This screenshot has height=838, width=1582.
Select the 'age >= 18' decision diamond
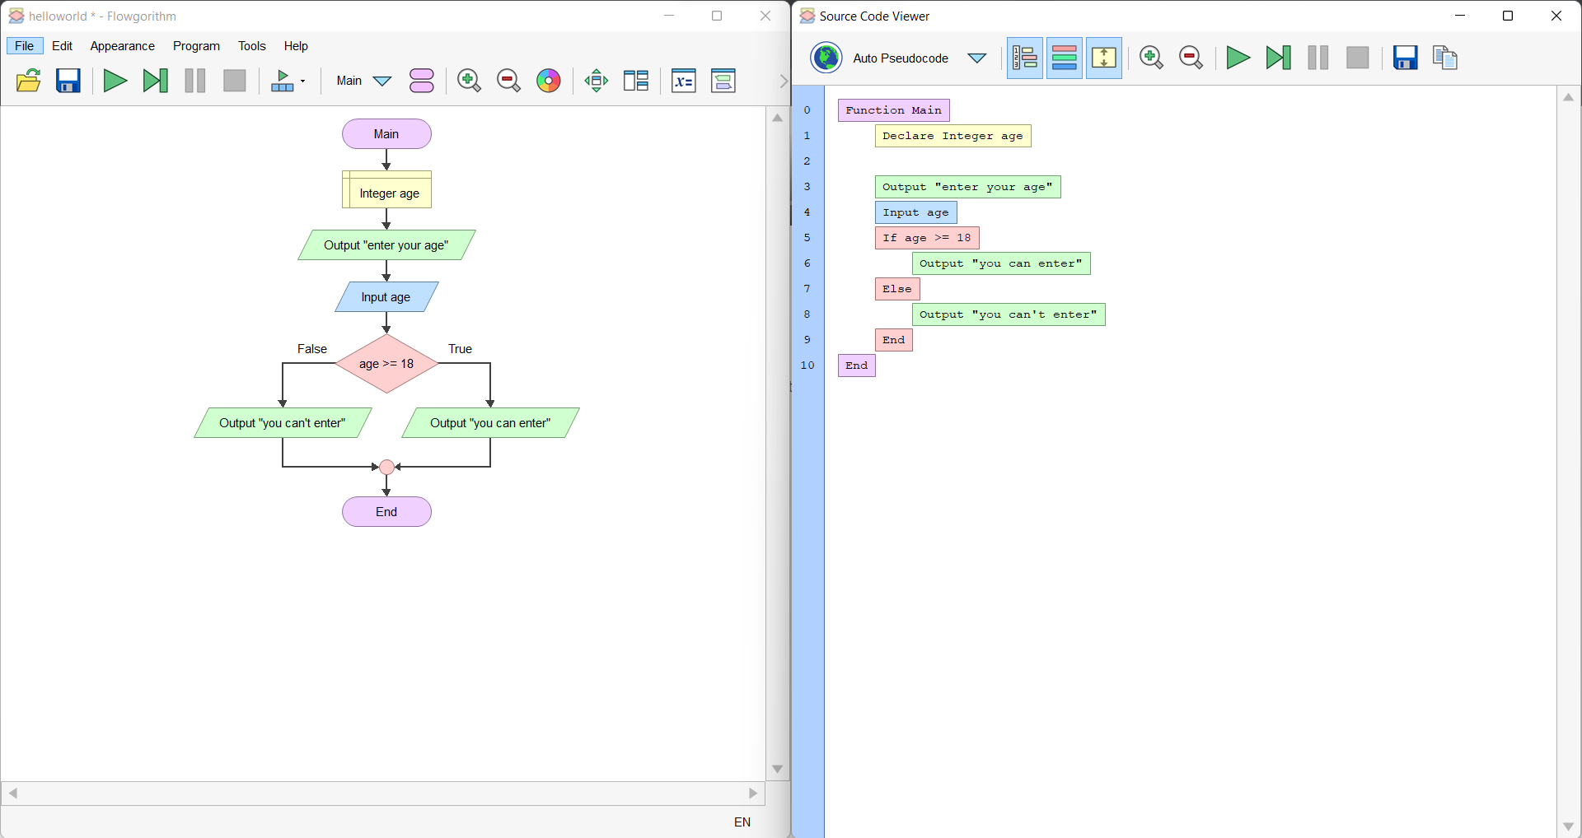point(386,364)
